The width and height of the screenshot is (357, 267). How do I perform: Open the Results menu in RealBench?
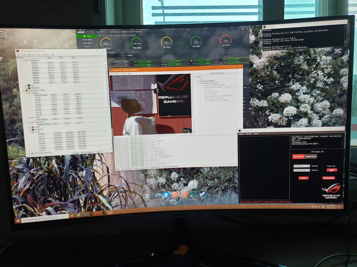[249, 133]
